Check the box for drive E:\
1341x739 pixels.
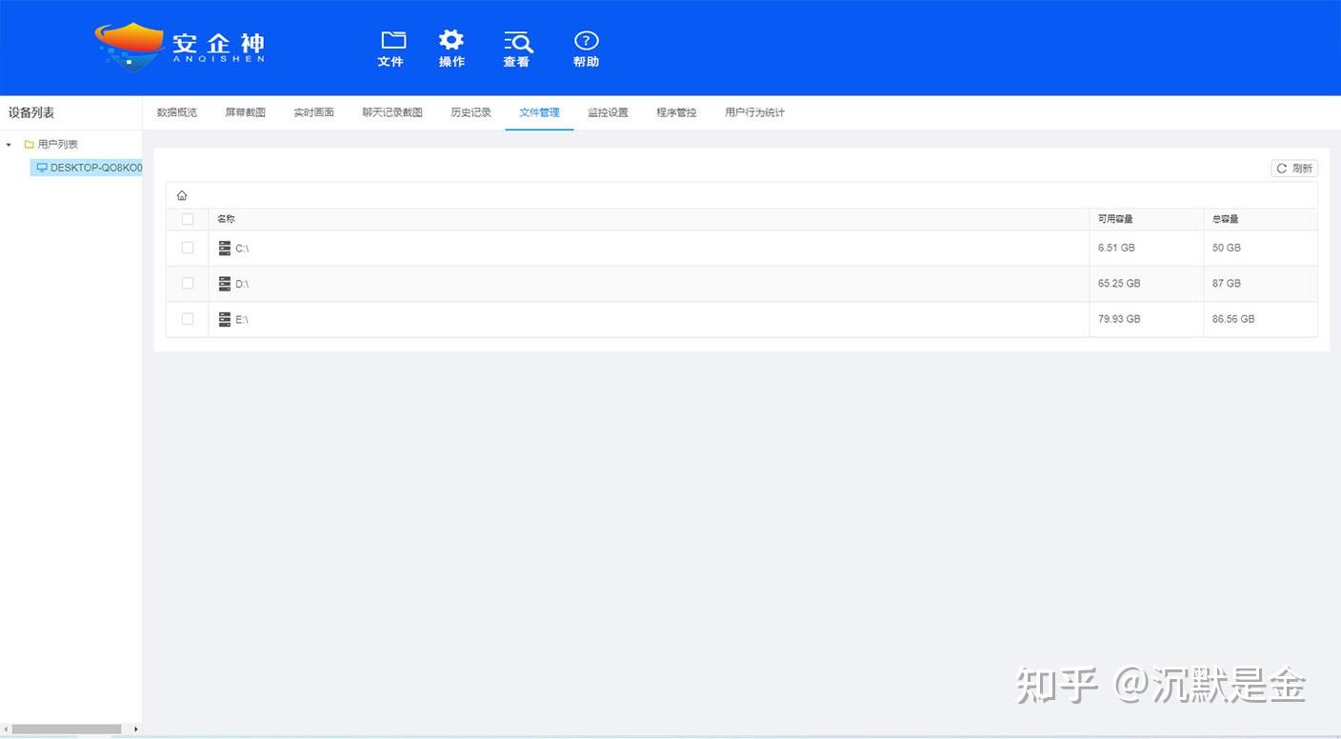188,319
